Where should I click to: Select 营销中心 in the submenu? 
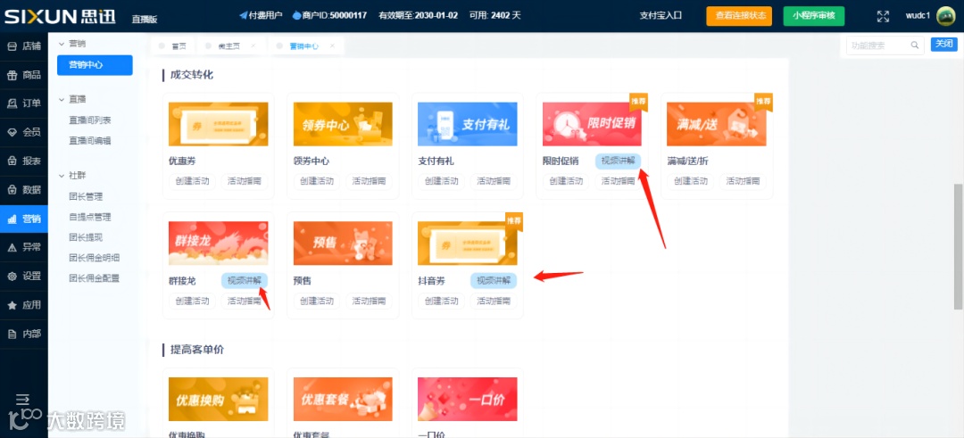pos(95,65)
